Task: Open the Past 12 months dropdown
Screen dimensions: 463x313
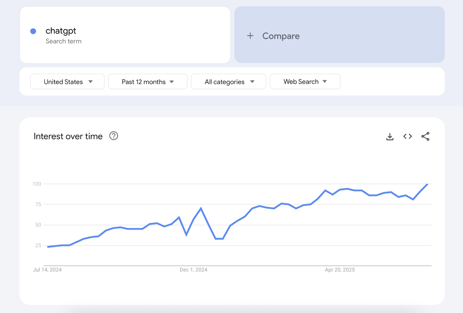Action: 148,82
